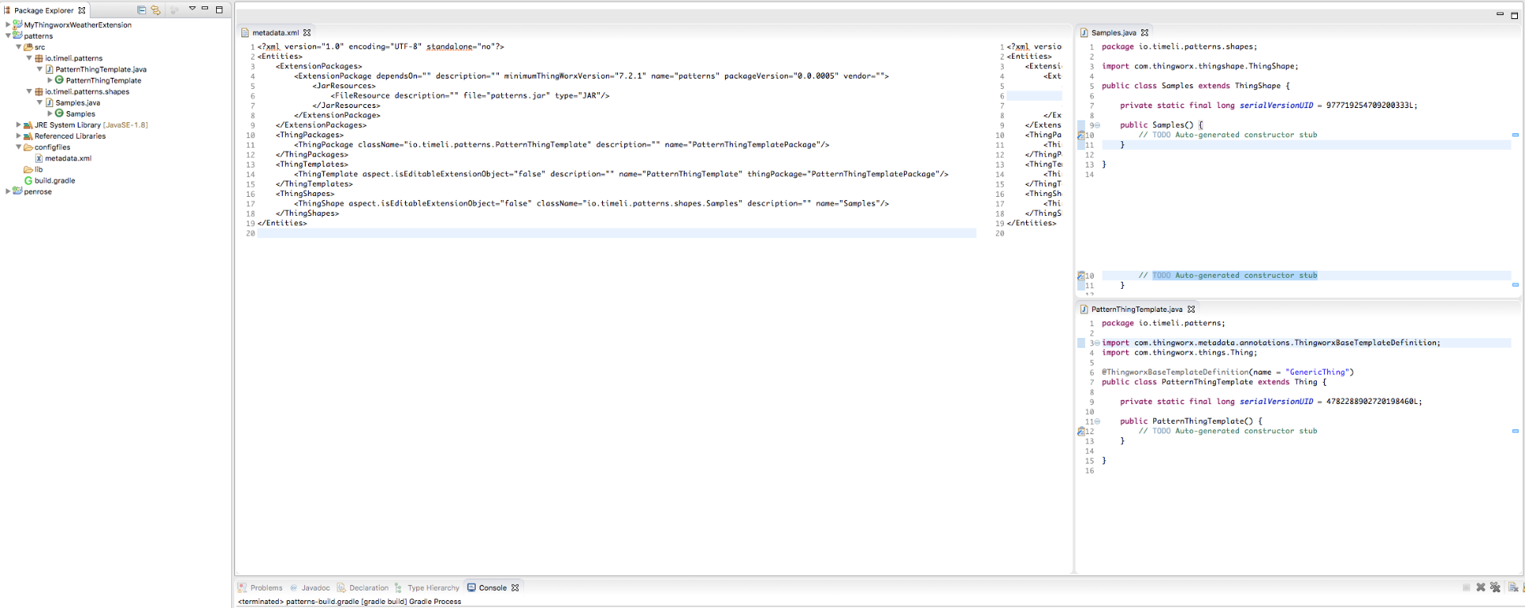Remove all terminated launches in Console

coord(1496,587)
